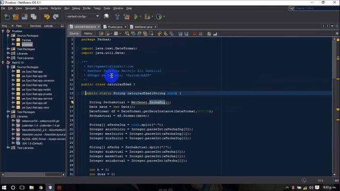Click the Debug Project icon
The height and width of the screenshot is (191, 340).
[x=147, y=16]
